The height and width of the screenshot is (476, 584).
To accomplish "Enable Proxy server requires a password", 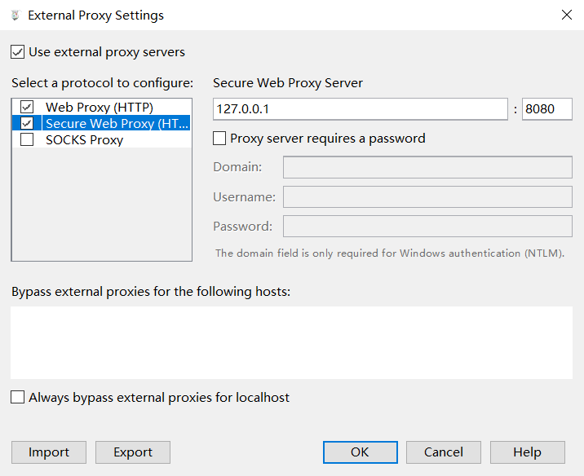I will (x=219, y=139).
